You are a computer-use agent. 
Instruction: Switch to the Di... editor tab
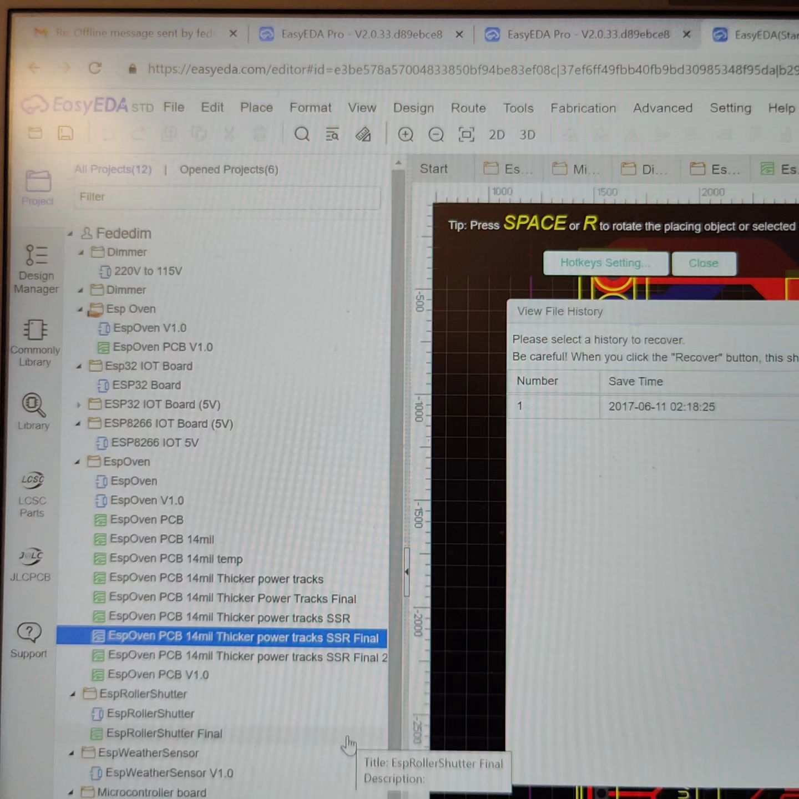coord(645,169)
